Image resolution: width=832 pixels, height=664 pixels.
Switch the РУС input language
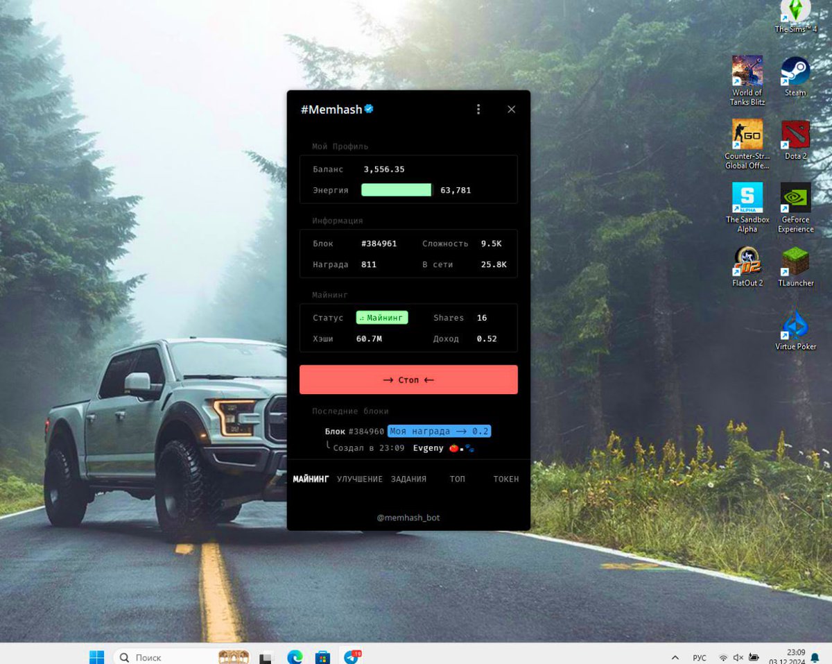(x=700, y=658)
